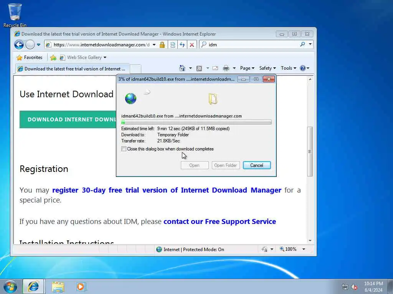Click the scroll up arrow of page

[310, 79]
